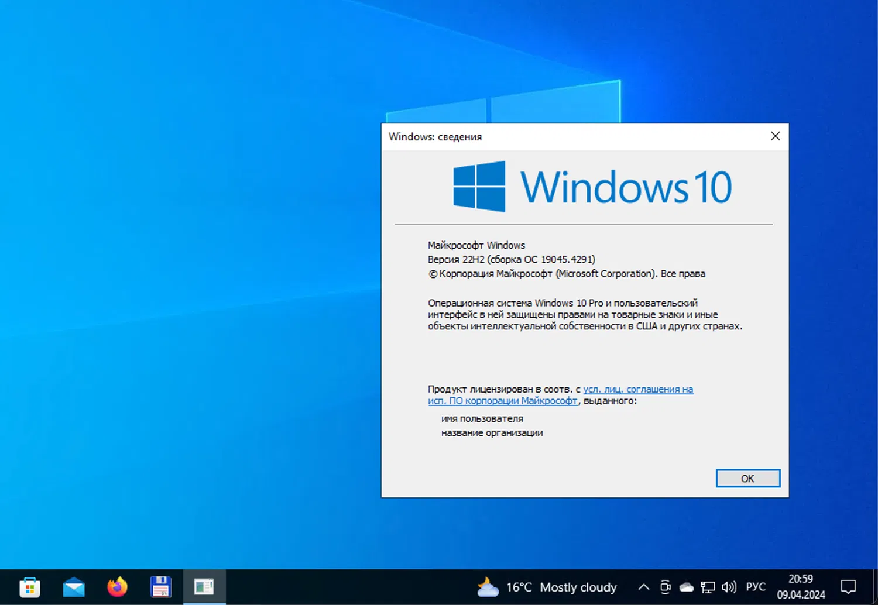
Task: Close the Windows сведения dialog
Action: point(775,136)
